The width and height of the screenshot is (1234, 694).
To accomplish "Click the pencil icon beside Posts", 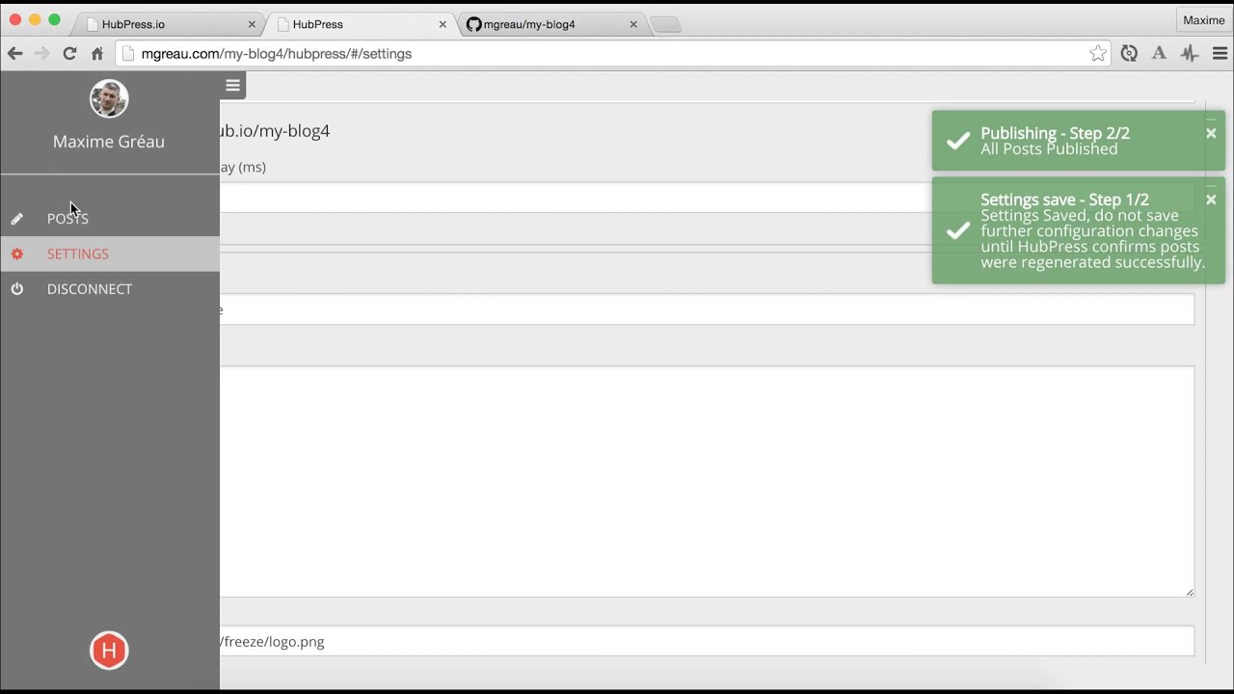I will tap(16, 219).
